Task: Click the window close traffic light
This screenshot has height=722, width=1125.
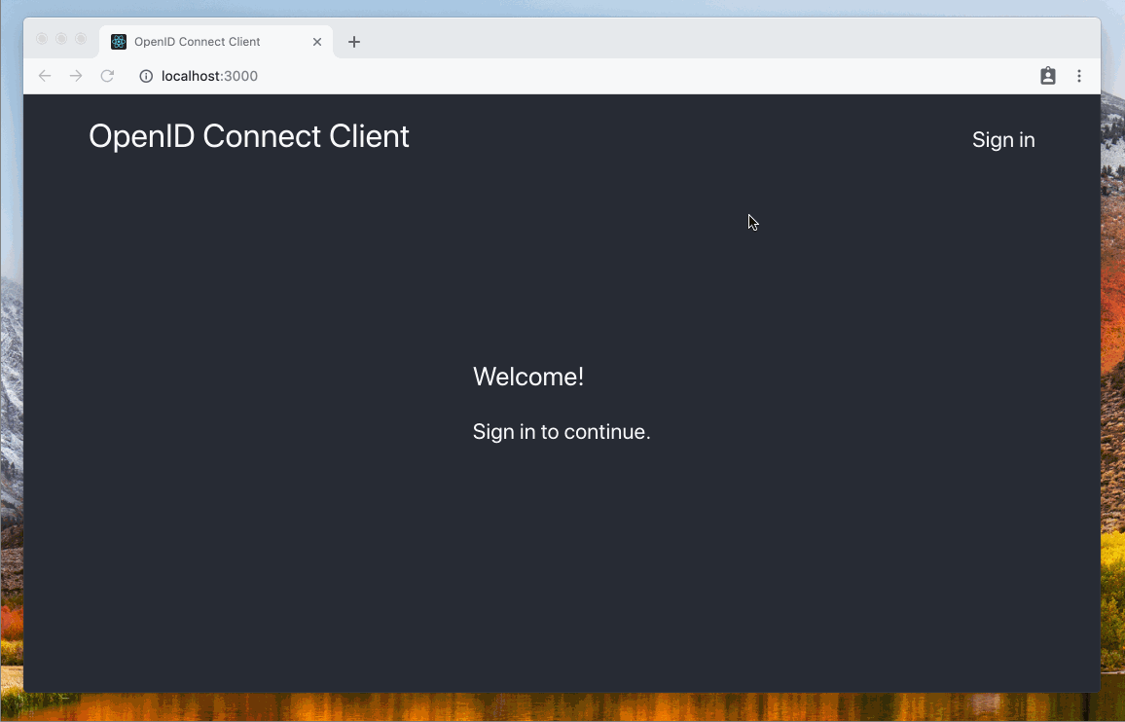Action: (42, 39)
